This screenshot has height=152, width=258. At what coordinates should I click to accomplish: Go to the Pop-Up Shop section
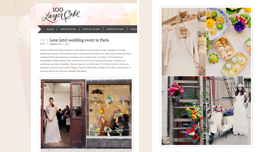pos(91,29)
